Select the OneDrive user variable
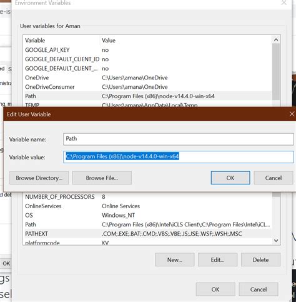Image resolution: width=296 pixels, height=302 pixels. pyautogui.click(x=147, y=78)
